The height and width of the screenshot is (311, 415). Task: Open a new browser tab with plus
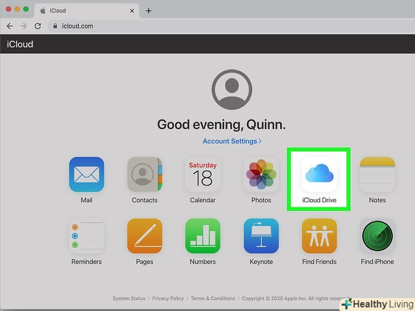pos(149,11)
